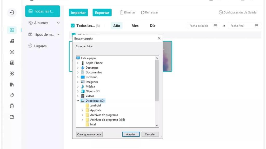
Task: Expand the Álbumes section
Action: [58, 23]
